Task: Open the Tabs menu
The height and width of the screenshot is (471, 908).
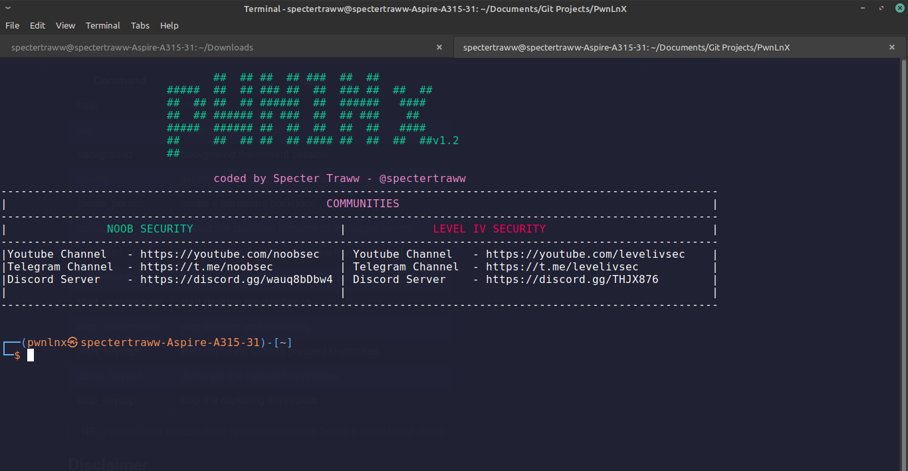Action: (140, 25)
